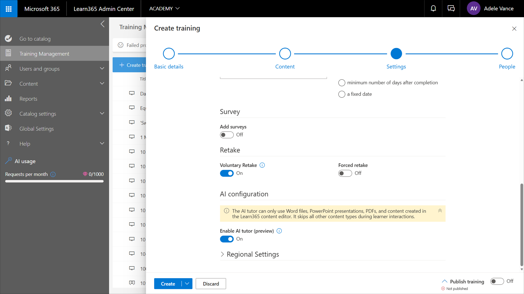
Task: Expand the Regional Settings section
Action: (223, 254)
